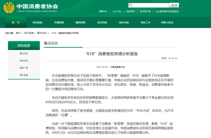Click the article title “618”消费维权舆情分析报告
The image size is (211, 138).
pos(112,54)
